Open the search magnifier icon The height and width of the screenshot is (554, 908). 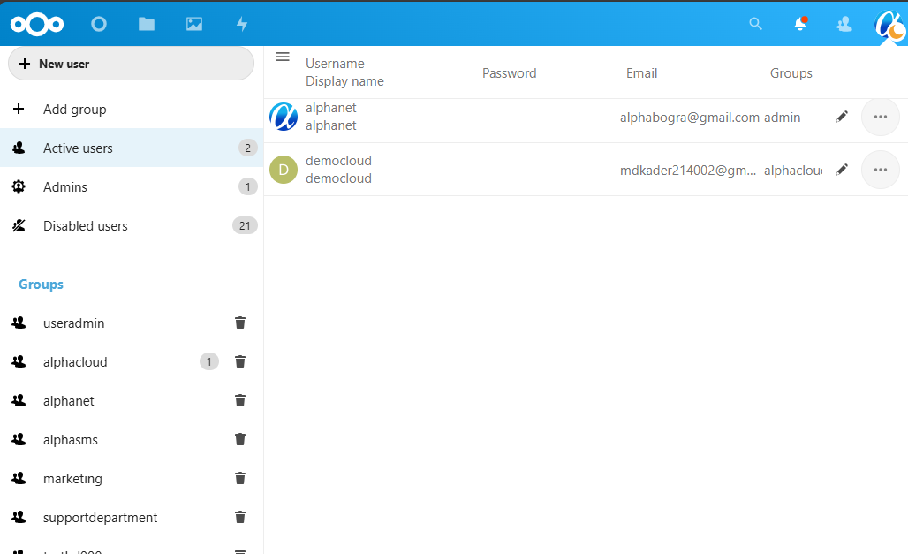(755, 25)
